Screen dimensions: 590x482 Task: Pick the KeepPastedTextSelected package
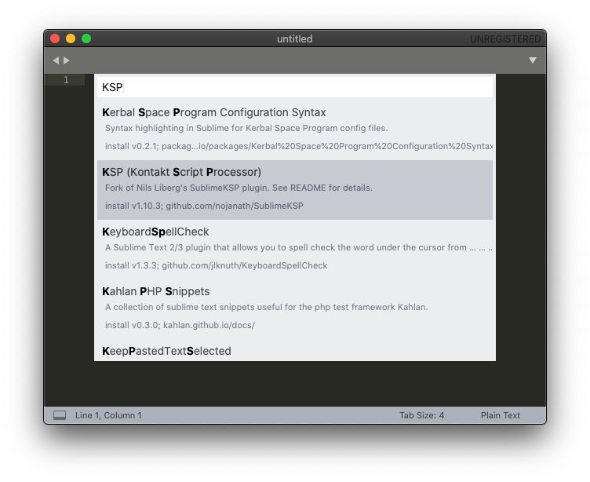[x=166, y=351]
